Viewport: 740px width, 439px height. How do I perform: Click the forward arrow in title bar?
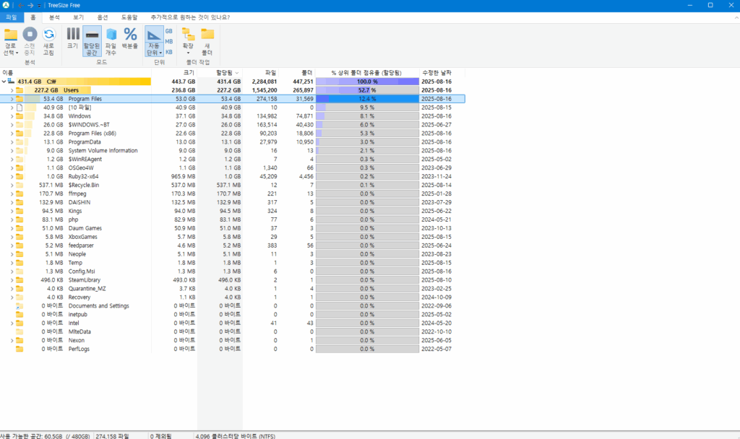point(30,5)
